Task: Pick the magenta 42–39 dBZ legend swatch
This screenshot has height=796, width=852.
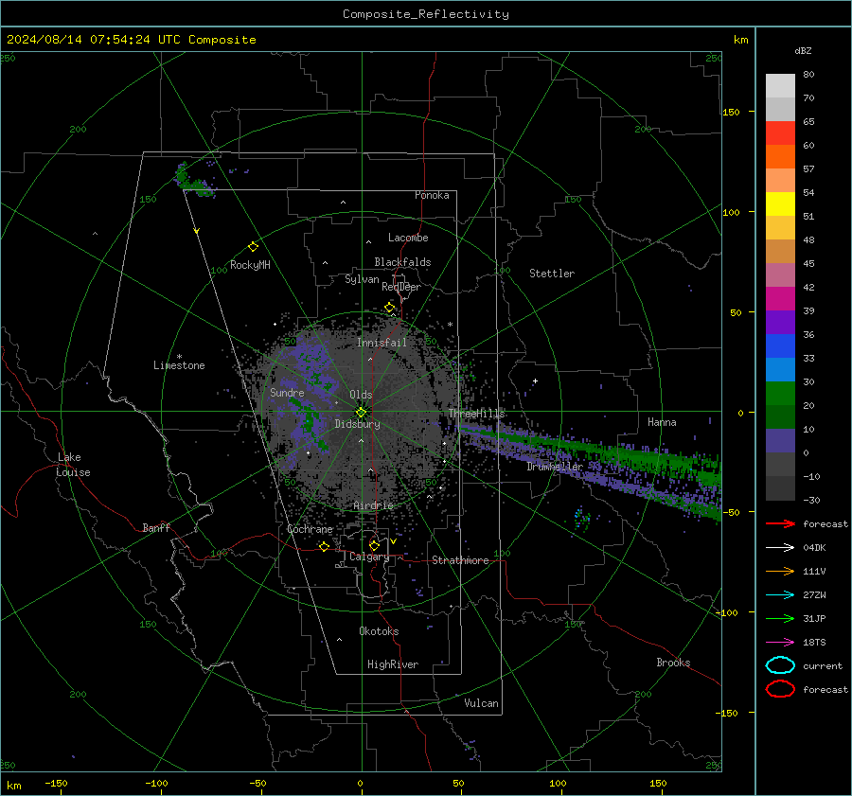Action: [780, 298]
